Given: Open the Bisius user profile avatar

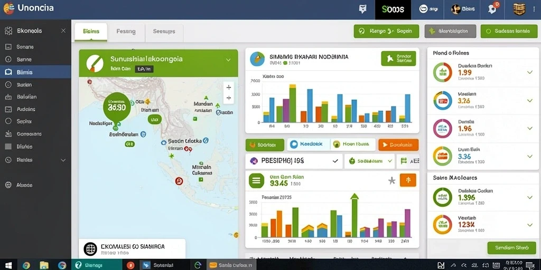Looking at the screenshot, I should [455, 9].
